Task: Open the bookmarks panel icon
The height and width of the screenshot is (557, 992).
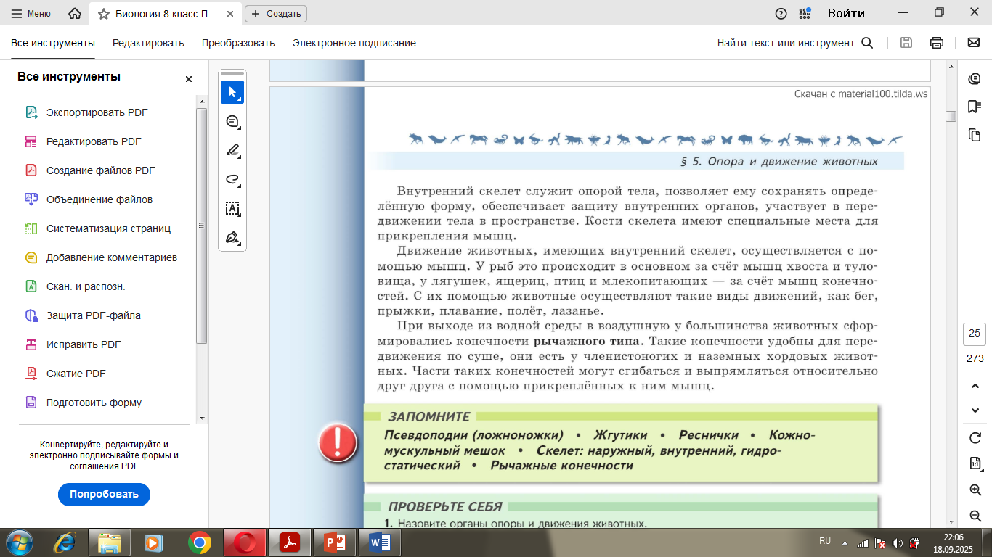Action: 975,107
